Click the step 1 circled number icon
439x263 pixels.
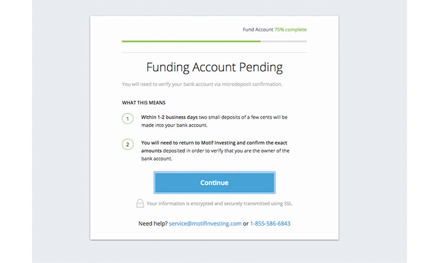point(128,119)
